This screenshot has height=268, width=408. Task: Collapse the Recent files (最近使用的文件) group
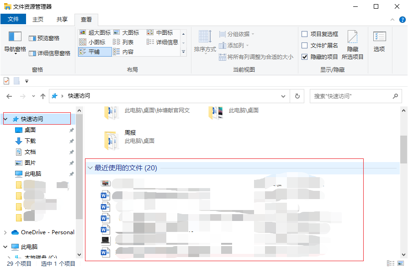pos(90,168)
